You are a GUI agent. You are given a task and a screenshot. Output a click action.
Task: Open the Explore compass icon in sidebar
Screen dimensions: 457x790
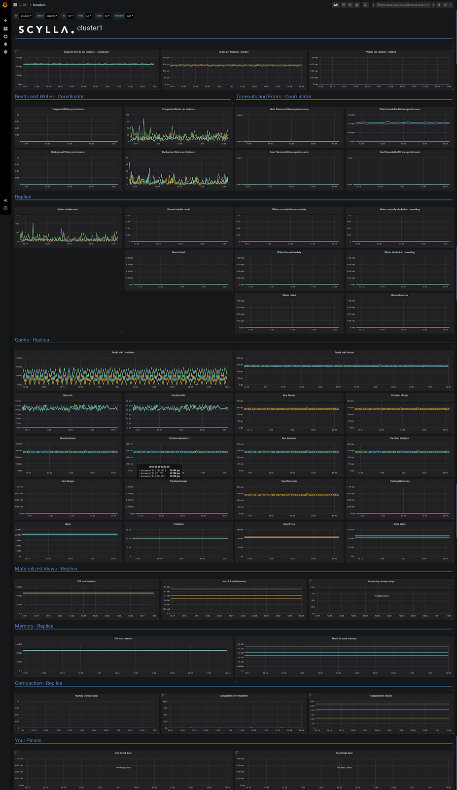5,36
